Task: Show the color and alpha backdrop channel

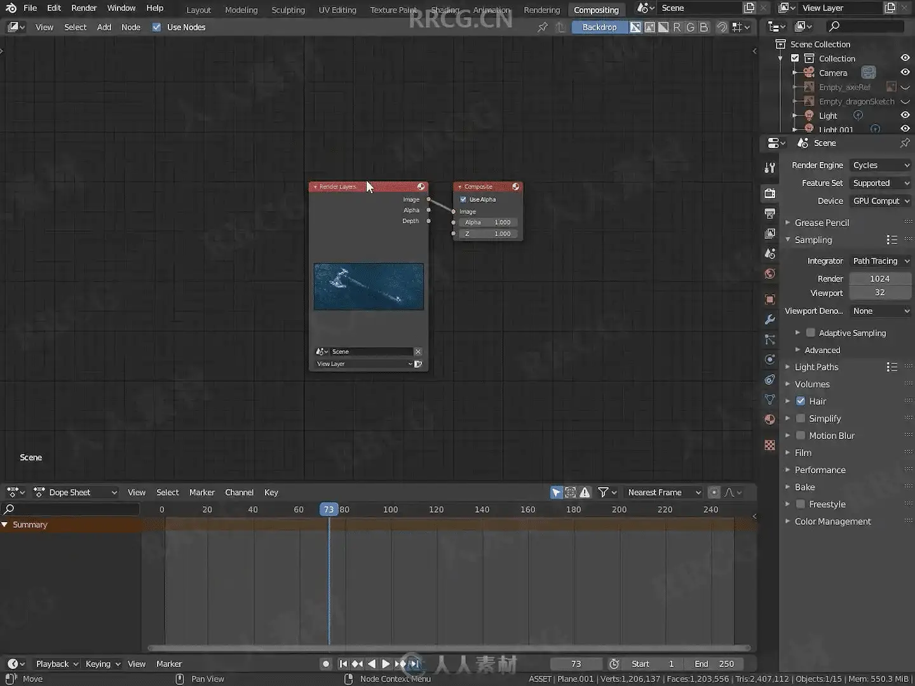Action: pyautogui.click(x=635, y=27)
